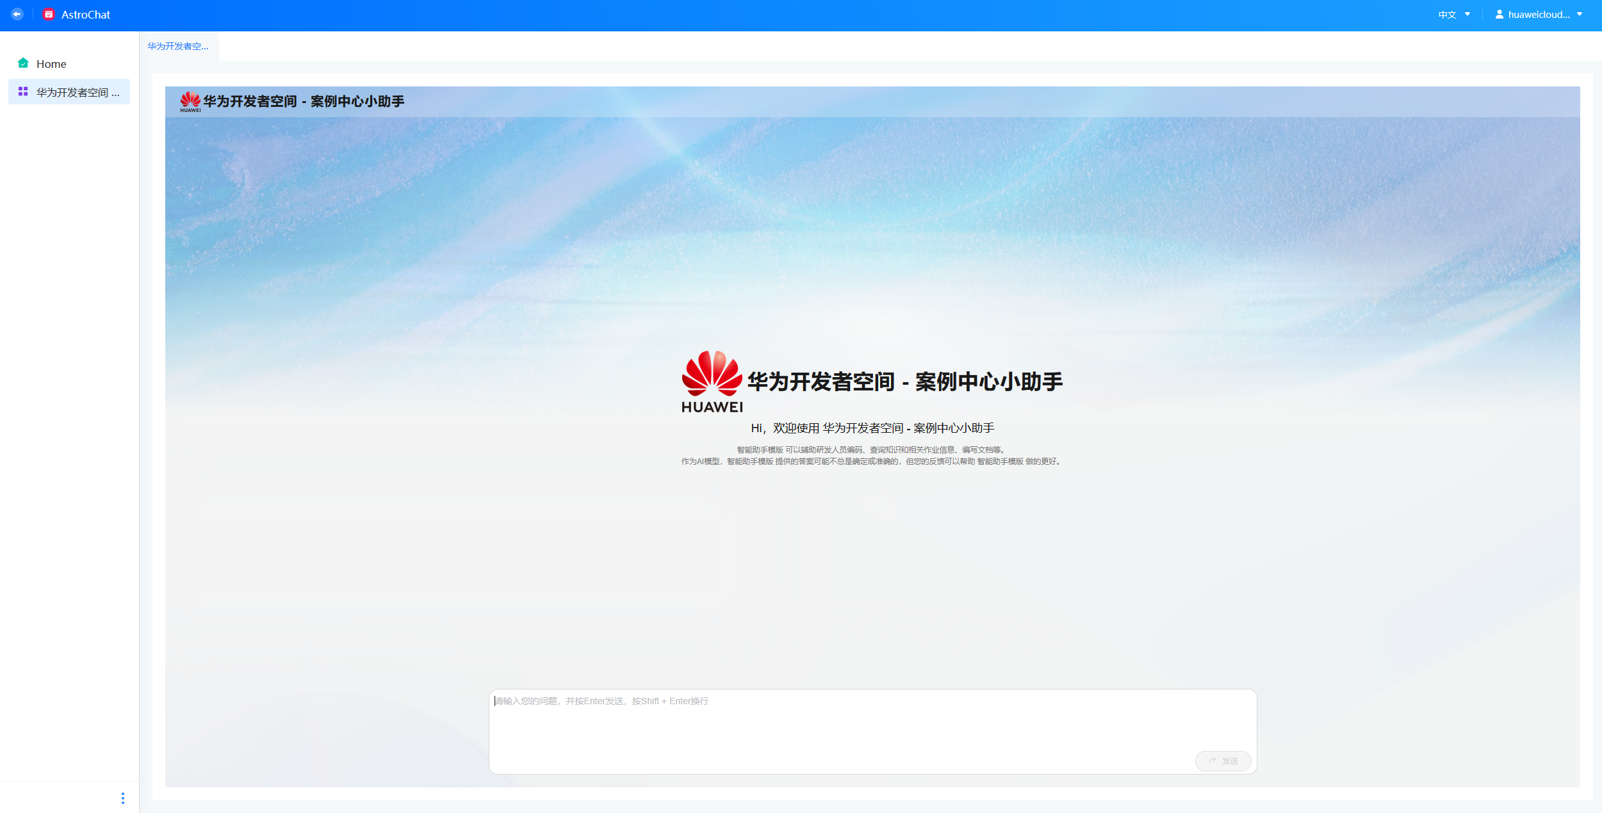
Task: Go to Home in the sidebar
Action: point(69,64)
